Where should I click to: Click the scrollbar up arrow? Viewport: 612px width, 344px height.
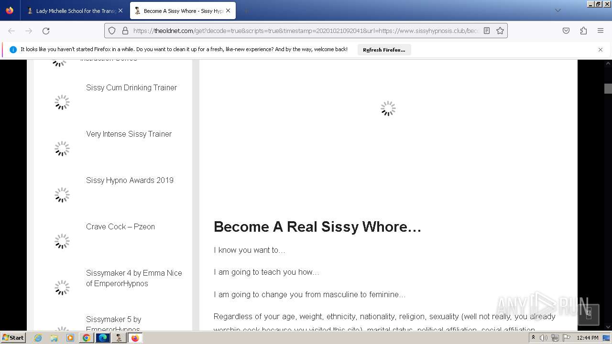pos(608,63)
